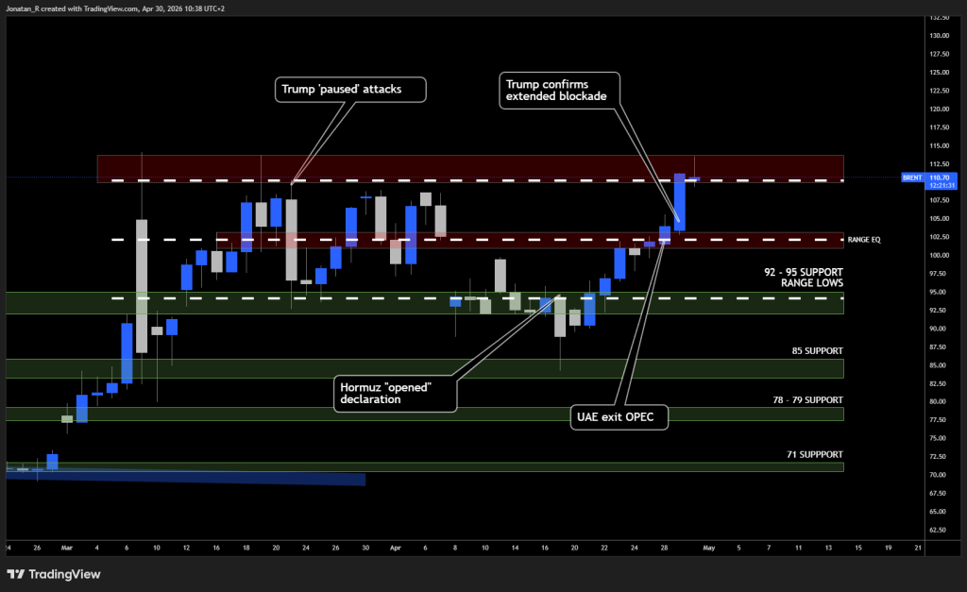This screenshot has width=967, height=592.
Task: Select the blue rectangle at the chart bottom-left
Action: pos(189,479)
